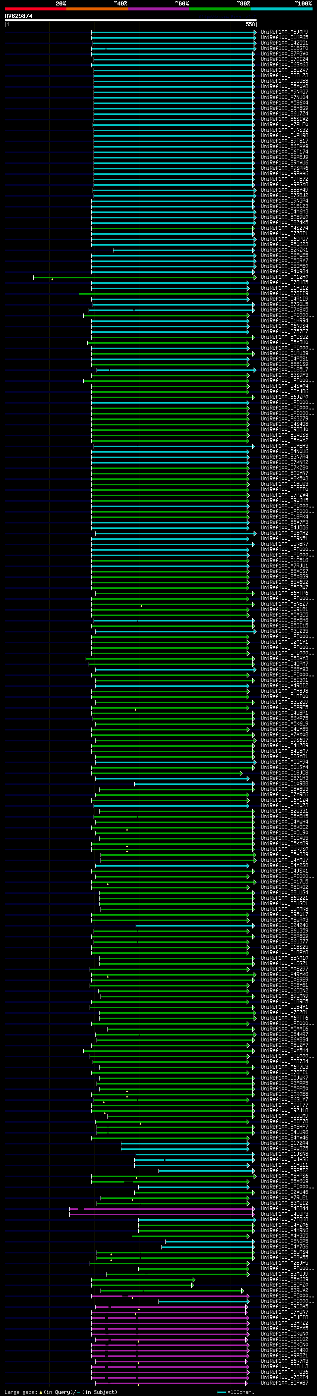Image resolution: width=317 pixels, height=1396 pixels.
Task: Click label UniRef100_C1BJC8
Action: point(284,773)
